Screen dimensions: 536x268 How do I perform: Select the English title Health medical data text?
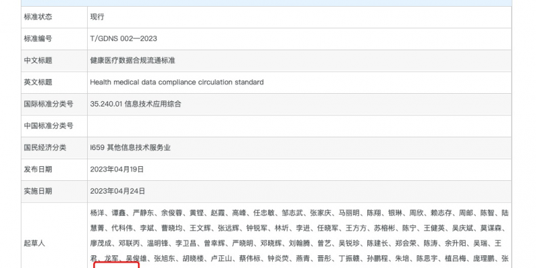(x=176, y=82)
